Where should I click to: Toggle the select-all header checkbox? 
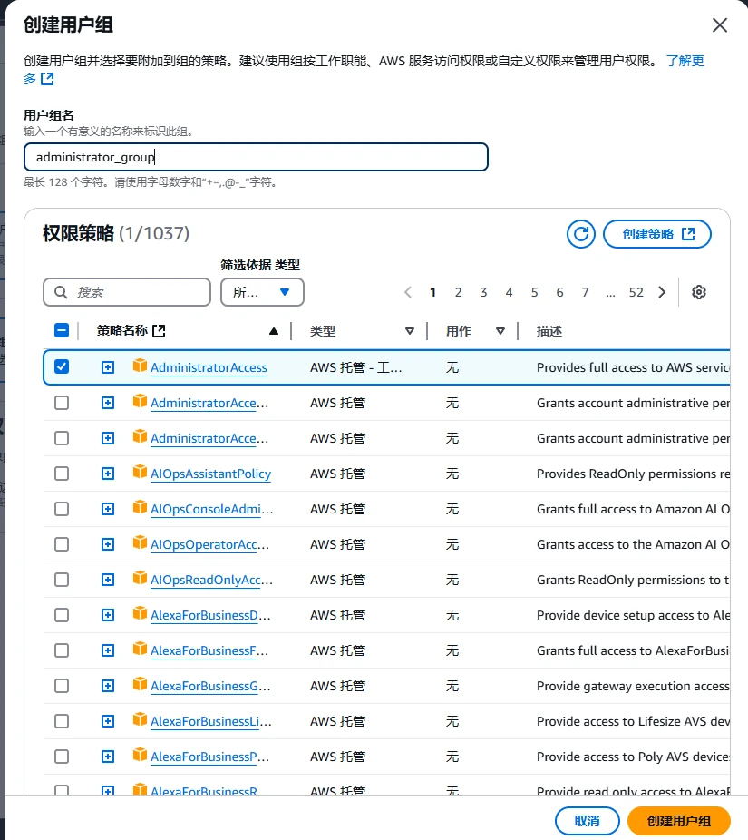(62, 330)
